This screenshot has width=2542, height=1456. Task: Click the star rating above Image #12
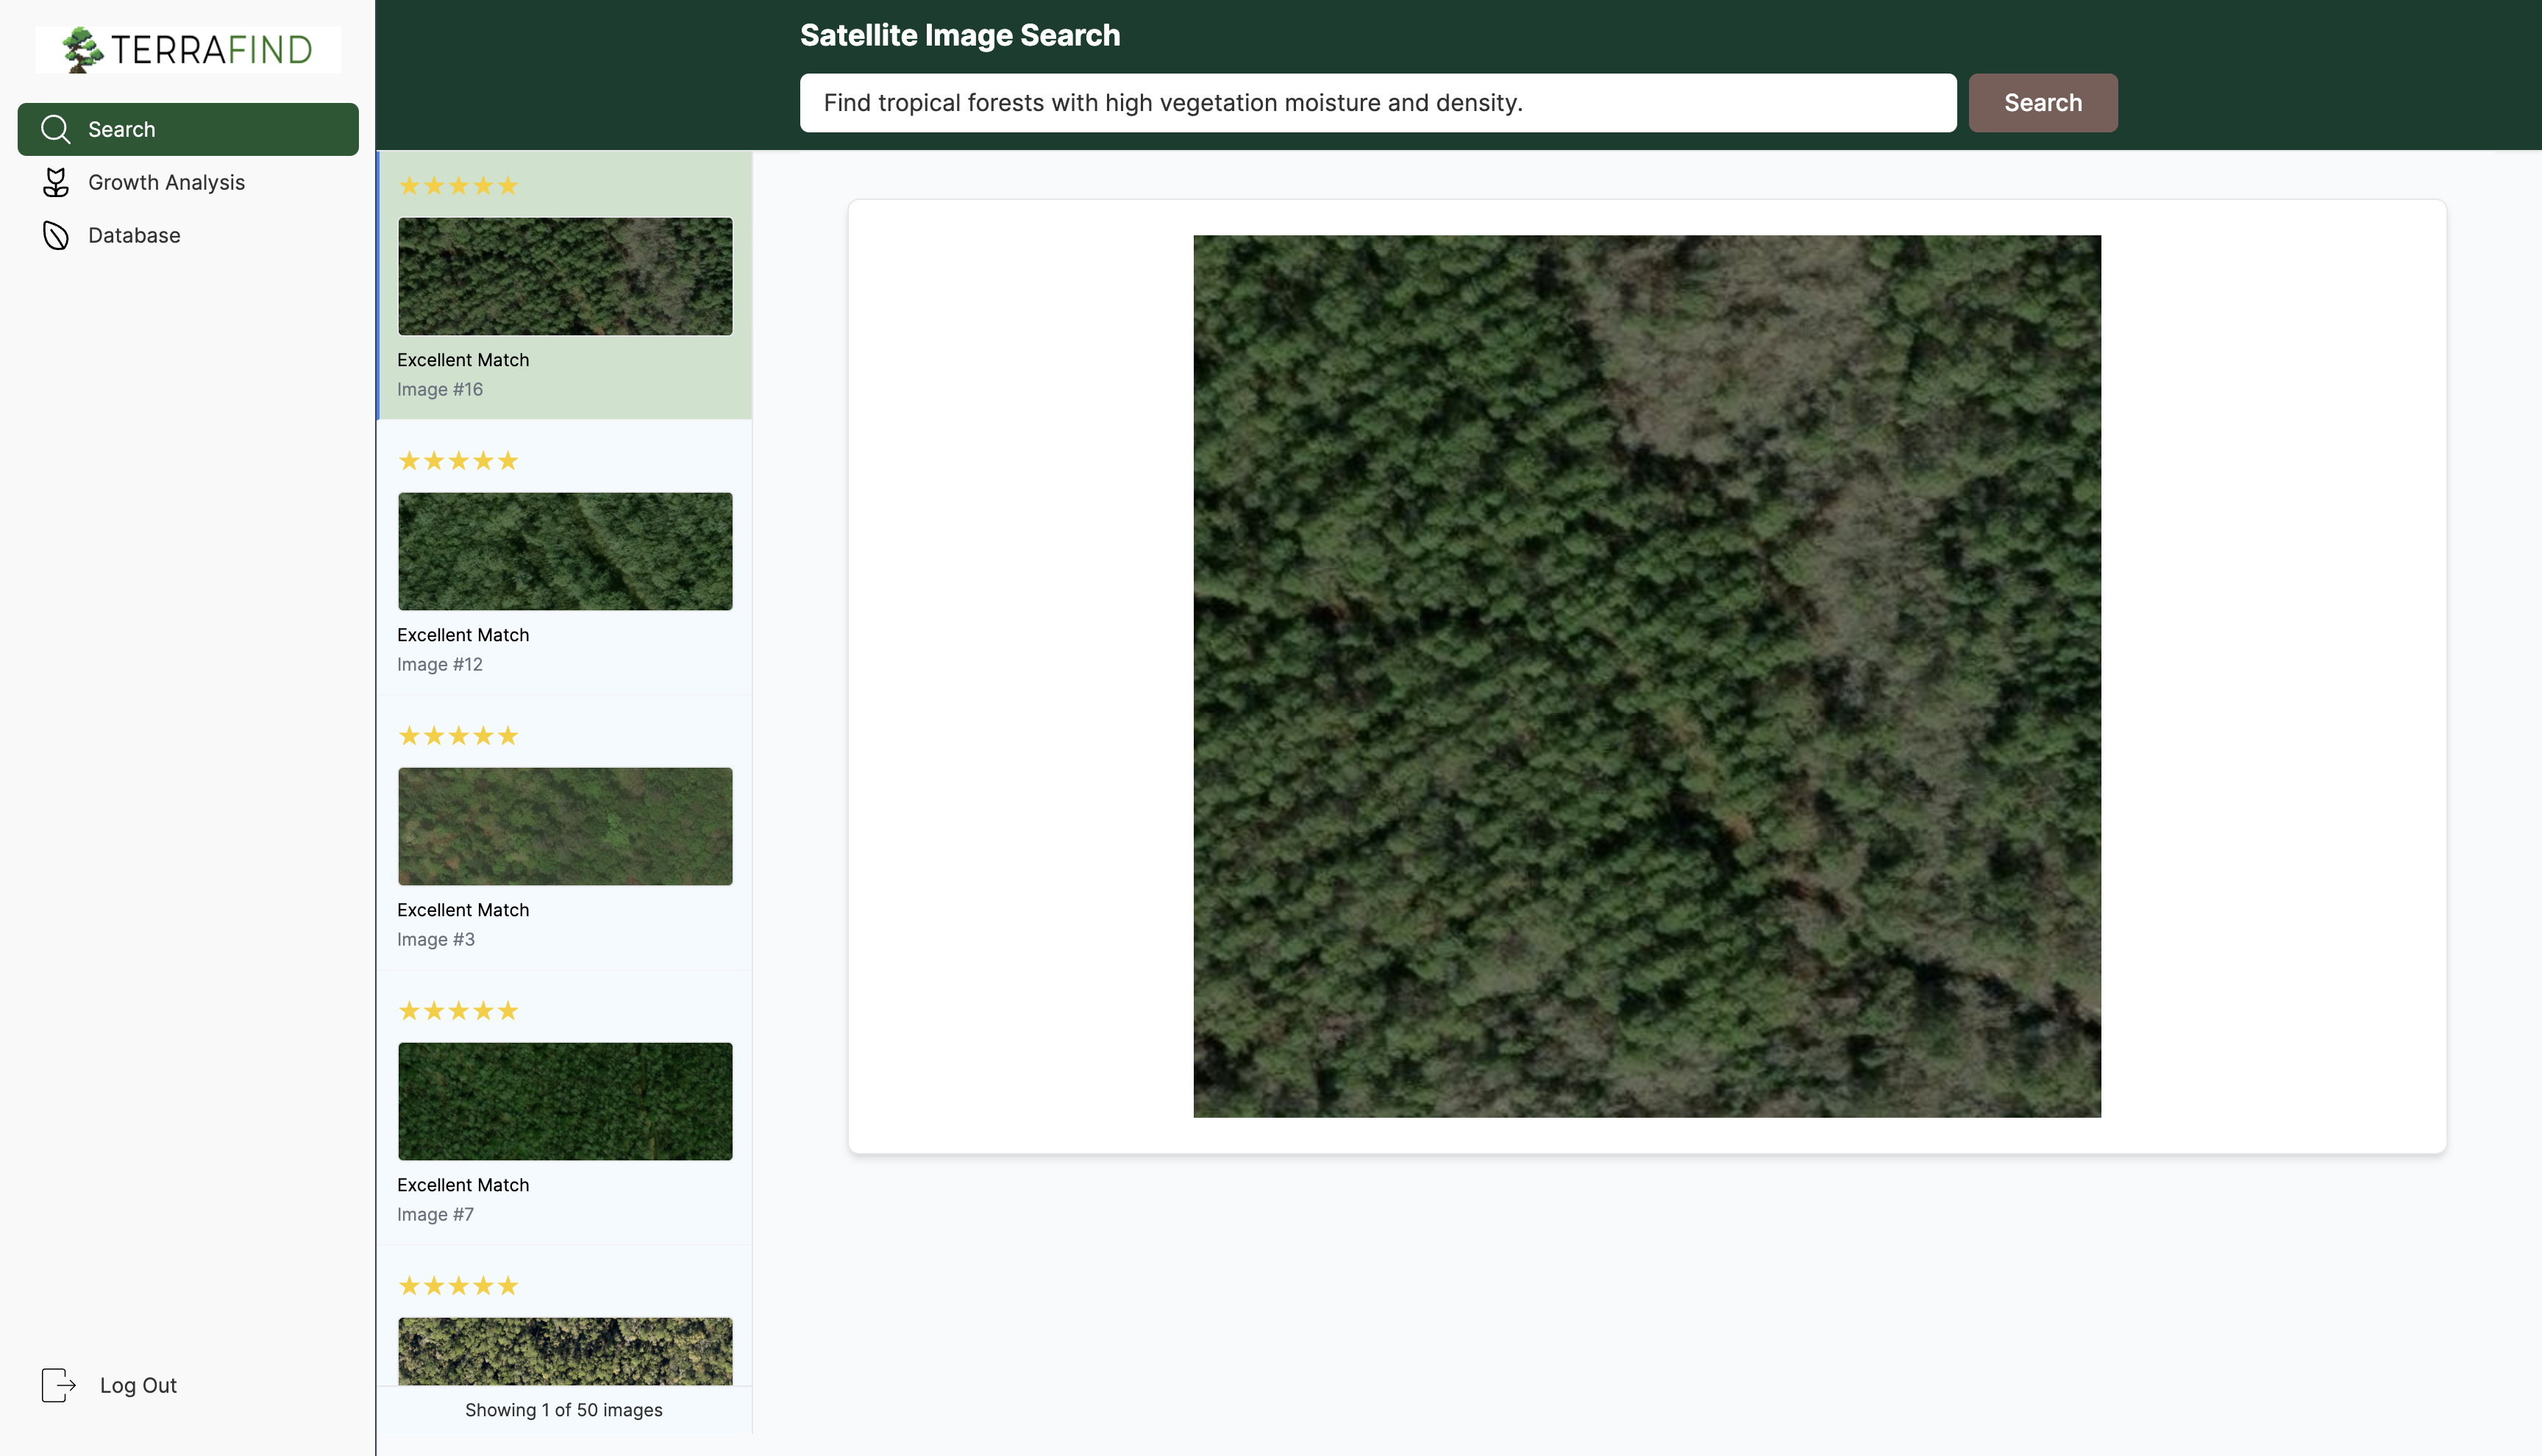pyautogui.click(x=458, y=461)
